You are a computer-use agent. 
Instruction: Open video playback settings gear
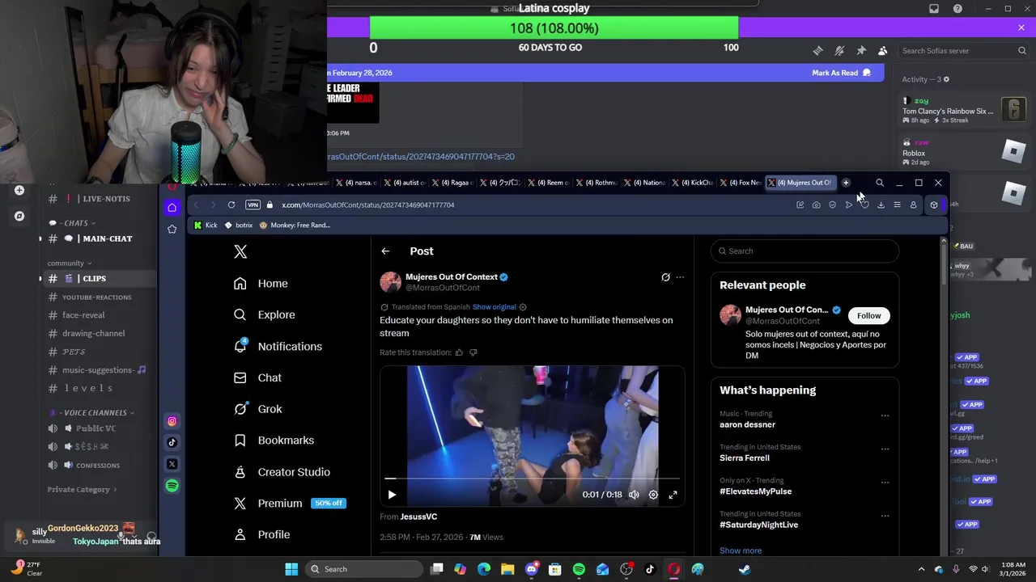653,495
